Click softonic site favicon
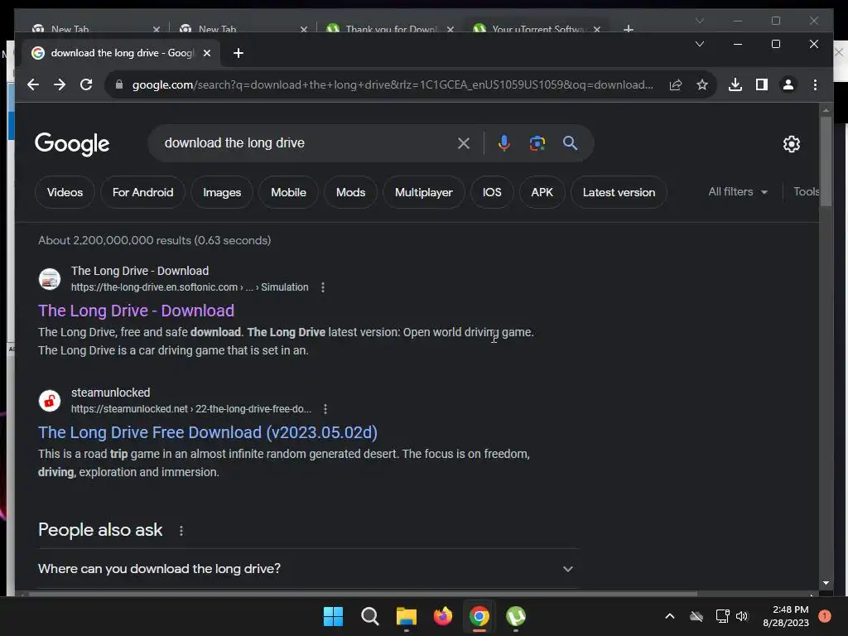The height and width of the screenshot is (636, 848). 49,279
